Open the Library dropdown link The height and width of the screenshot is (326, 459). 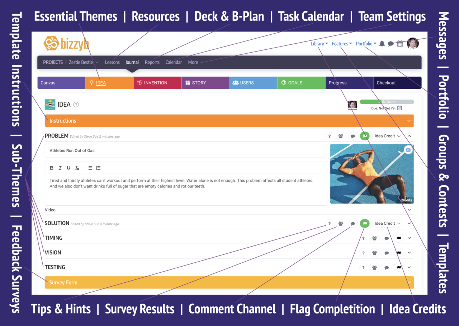(319, 44)
